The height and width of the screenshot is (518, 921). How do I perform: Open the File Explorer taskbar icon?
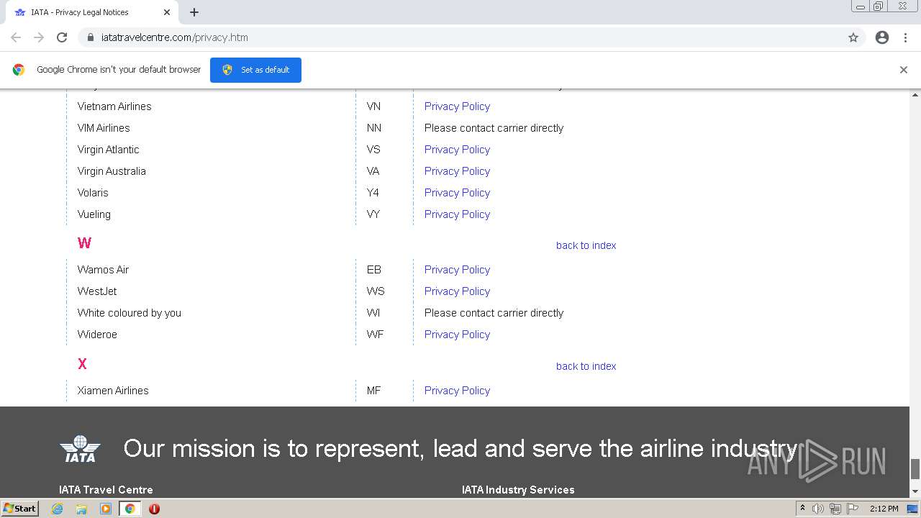[x=81, y=509]
